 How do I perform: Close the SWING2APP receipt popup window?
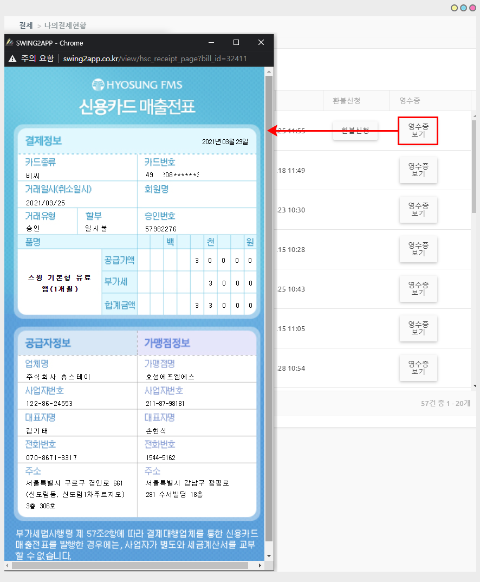[x=261, y=42]
